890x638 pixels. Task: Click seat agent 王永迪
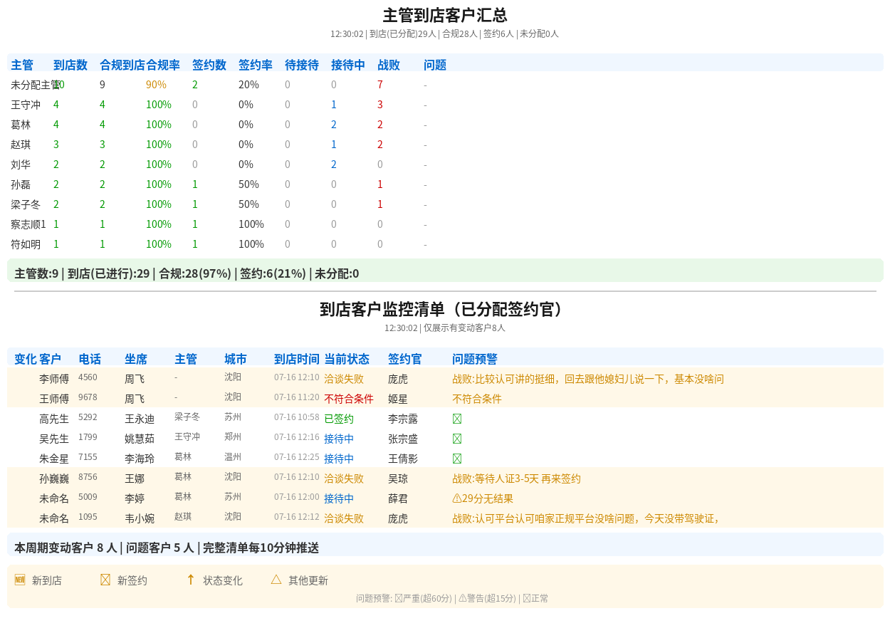[140, 419]
